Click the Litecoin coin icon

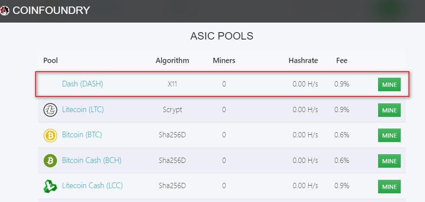coord(50,110)
